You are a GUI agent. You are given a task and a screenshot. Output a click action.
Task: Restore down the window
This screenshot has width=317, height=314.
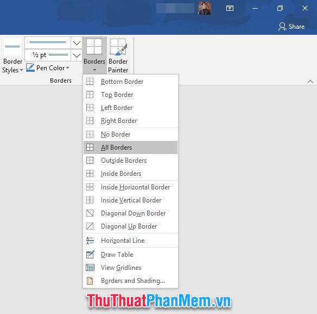(x=280, y=8)
